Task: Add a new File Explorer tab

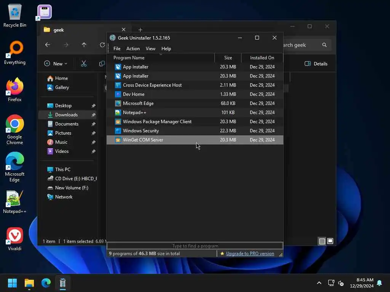Action: (x=140, y=30)
